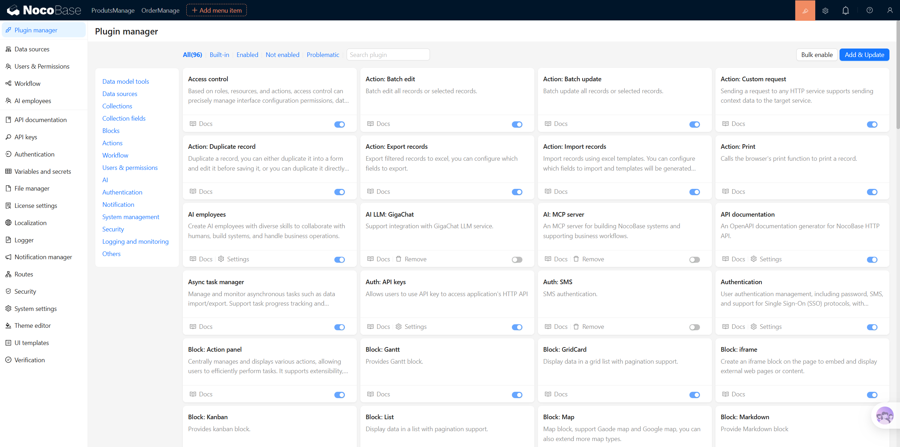Open Theme editor in the sidebar
900x447 pixels.
[32, 325]
